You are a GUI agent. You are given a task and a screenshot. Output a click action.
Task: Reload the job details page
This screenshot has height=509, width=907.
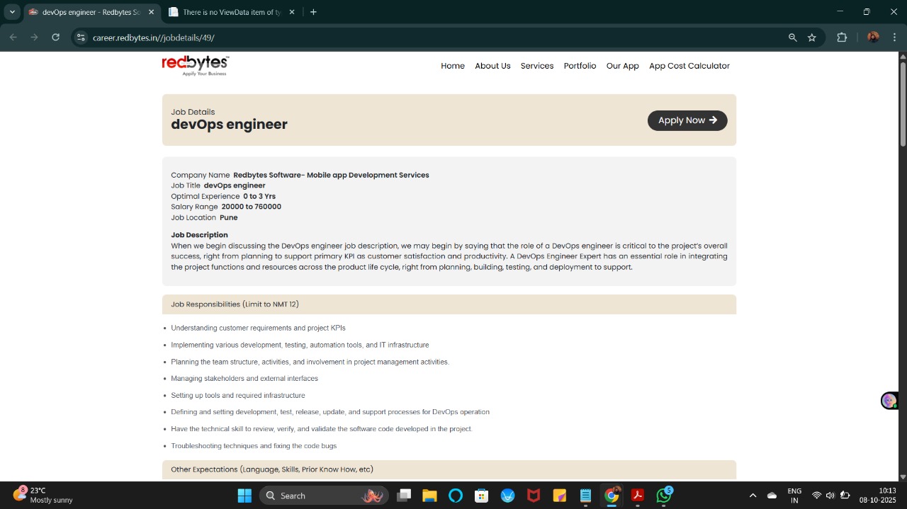point(56,38)
